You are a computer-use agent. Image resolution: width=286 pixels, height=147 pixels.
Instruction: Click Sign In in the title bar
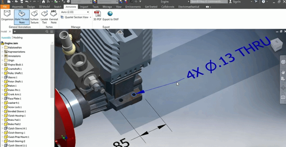pyautogui.click(x=237, y=2)
